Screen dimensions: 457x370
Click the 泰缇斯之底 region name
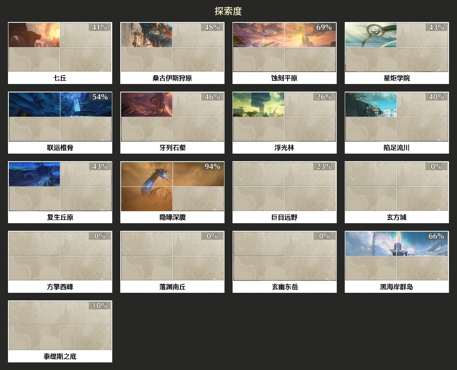[x=60, y=356]
